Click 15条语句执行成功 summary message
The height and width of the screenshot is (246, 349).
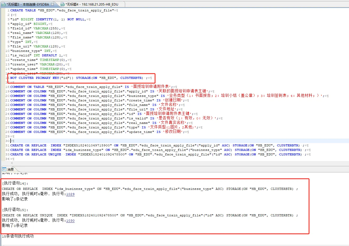18,236
